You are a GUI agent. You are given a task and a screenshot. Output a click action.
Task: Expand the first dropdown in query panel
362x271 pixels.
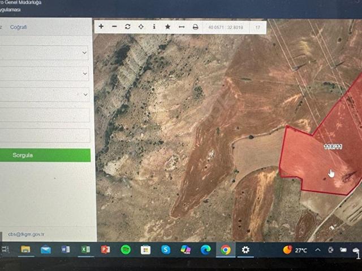coord(45,53)
